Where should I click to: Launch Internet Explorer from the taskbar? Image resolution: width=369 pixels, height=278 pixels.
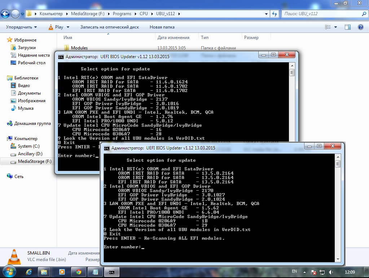click(x=29, y=272)
